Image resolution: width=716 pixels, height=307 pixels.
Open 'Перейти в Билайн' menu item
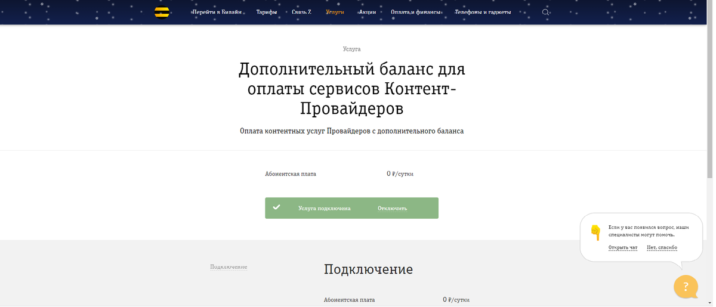(x=217, y=13)
